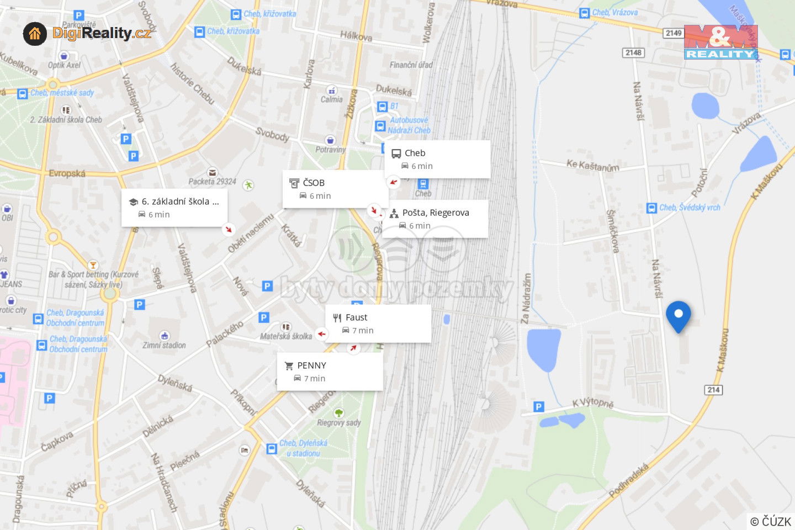The height and width of the screenshot is (530, 795).
Task: Click the red arrow marker beside Faust
Action: (x=321, y=333)
